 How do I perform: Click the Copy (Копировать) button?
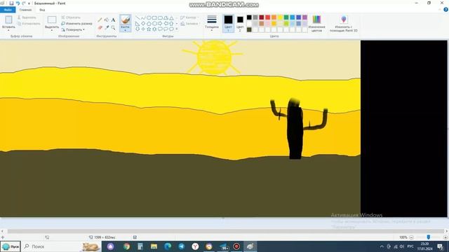[x=29, y=24]
